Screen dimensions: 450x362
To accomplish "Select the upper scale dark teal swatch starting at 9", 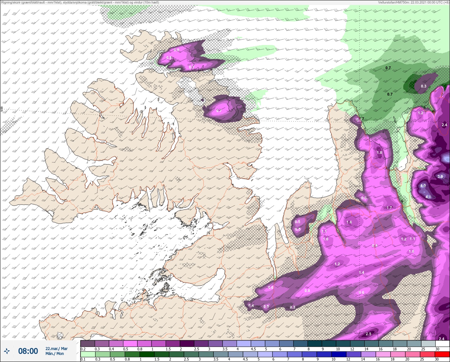I will point(329,343).
